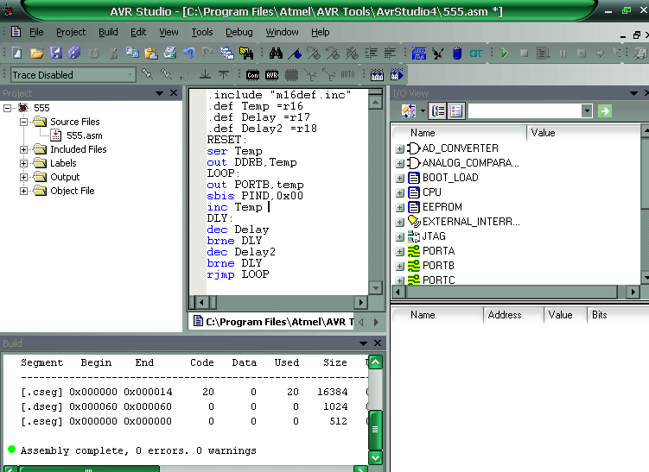Click the connect-to-programmer plug icon
This screenshot has width=649, height=472.
[438, 53]
